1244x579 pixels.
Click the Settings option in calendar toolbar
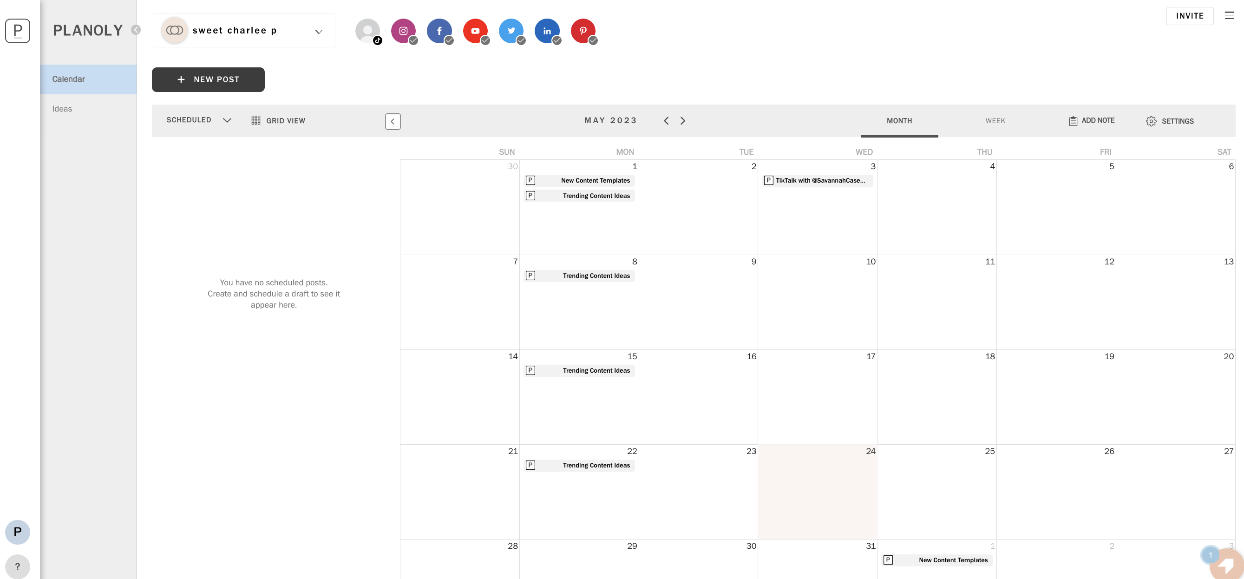click(1178, 120)
